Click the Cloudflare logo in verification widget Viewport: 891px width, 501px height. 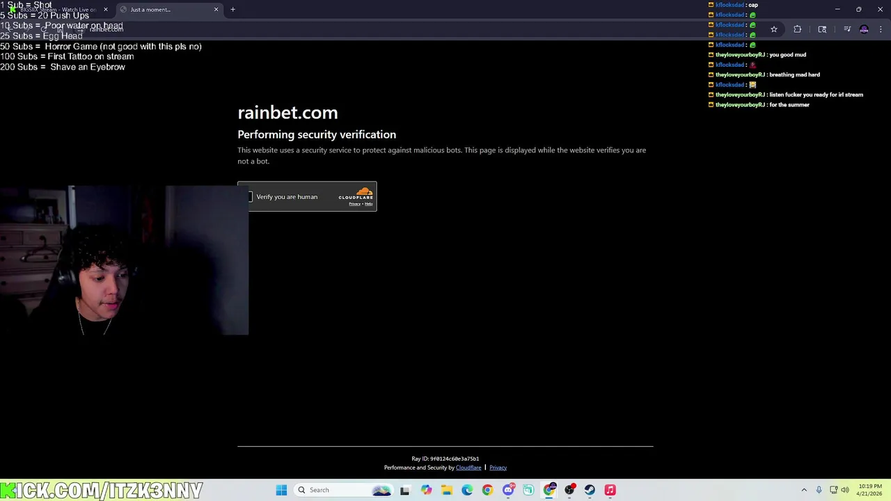coord(356,193)
